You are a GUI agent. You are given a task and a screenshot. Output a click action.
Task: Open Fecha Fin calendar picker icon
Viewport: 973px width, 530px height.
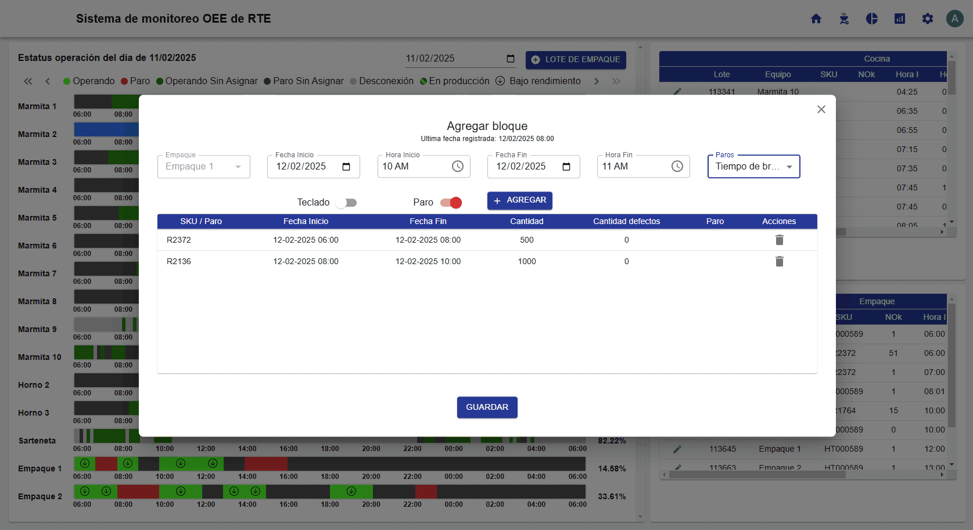pos(566,167)
